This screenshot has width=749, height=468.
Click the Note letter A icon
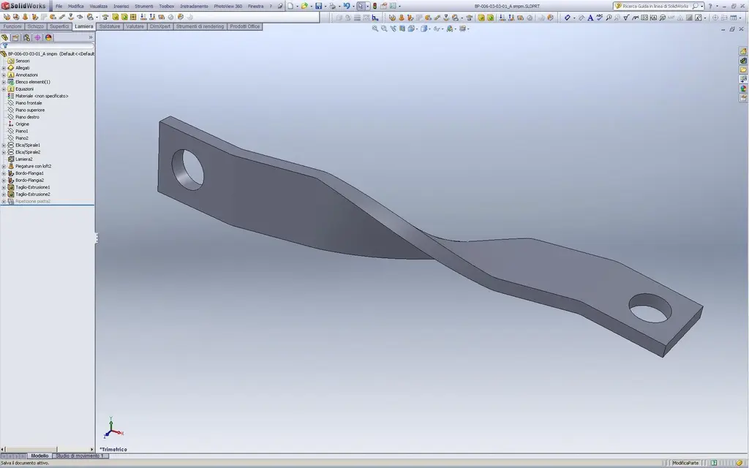[590, 18]
